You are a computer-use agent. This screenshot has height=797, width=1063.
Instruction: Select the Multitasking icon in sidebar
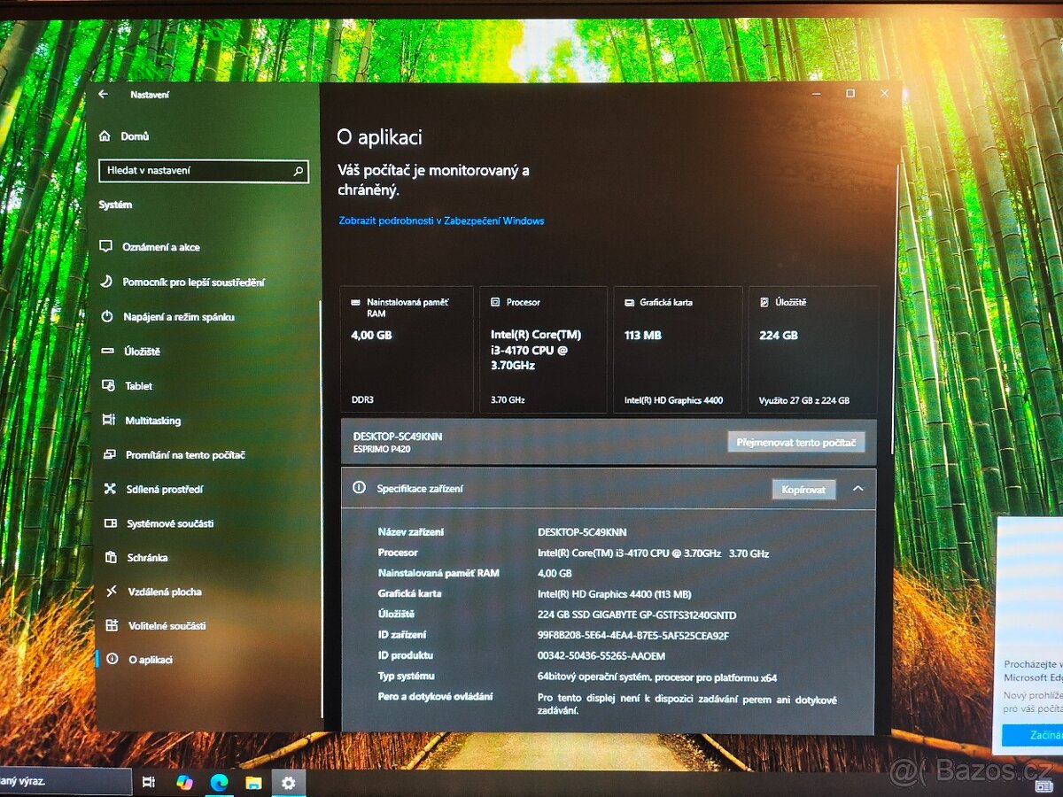click(108, 420)
